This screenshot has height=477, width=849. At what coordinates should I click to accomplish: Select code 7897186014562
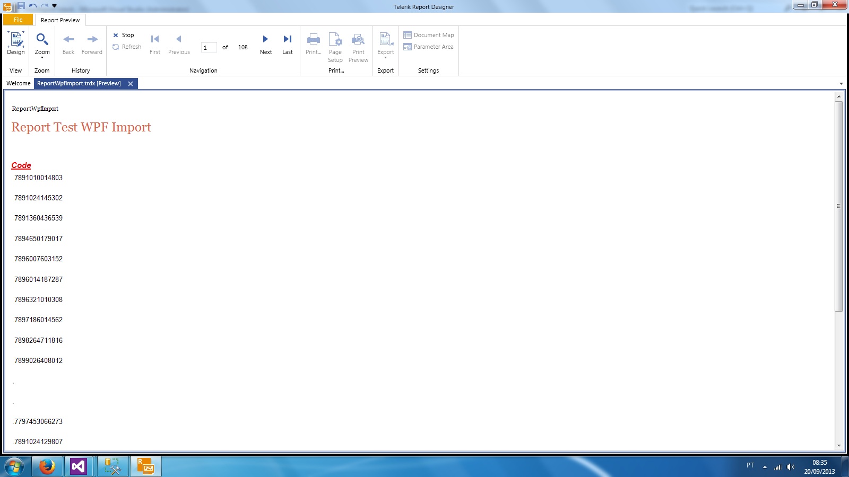pos(38,320)
